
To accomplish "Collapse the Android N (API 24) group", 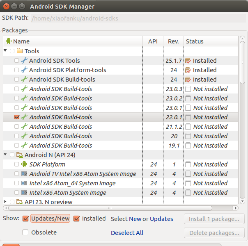I will click(5, 154).
